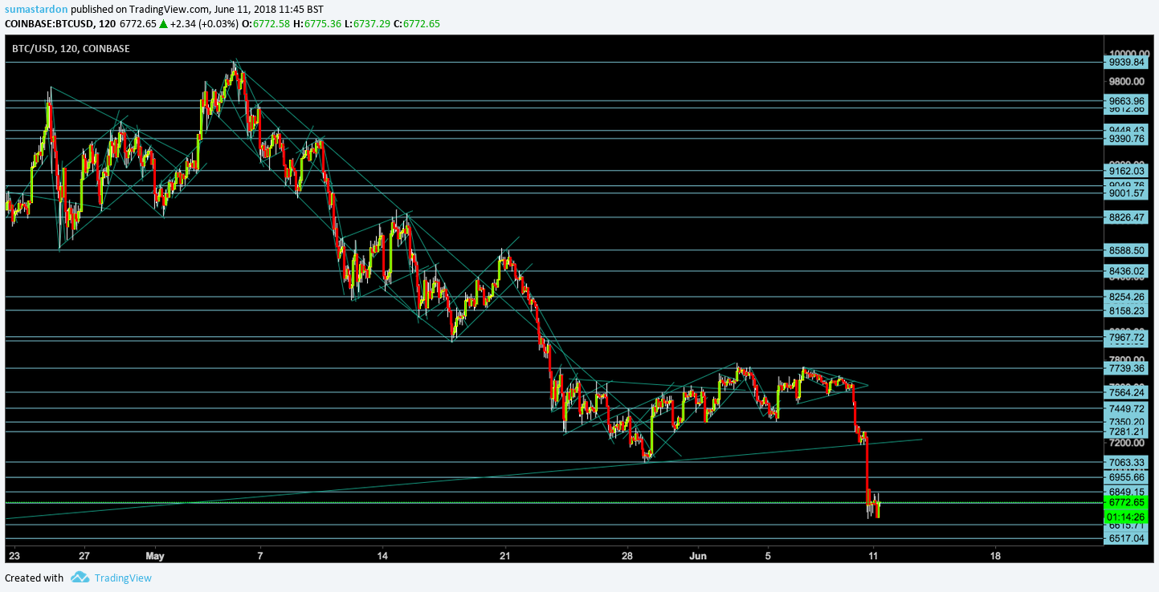The height and width of the screenshot is (592, 1159).
Task: Open the sumastardon author link
Action: click(35, 9)
